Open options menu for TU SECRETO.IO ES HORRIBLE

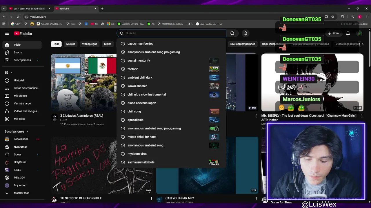coord(151,198)
